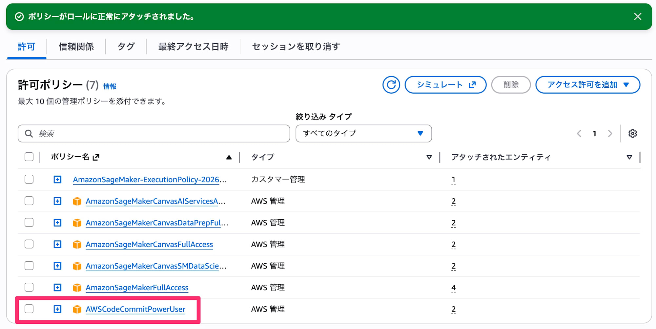Open table preferences gear icon

[632, 134]
